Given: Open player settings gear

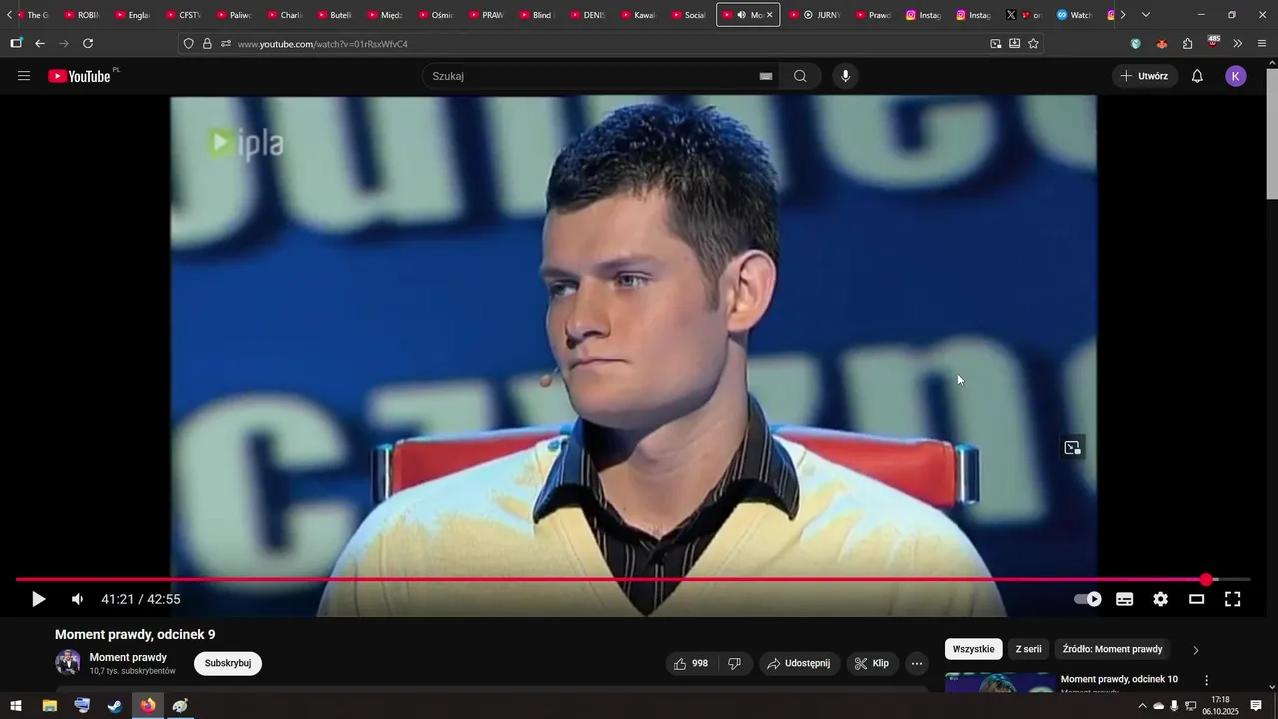Looking at the screenshot, I should pyautogui.click(x=1161, y=599).
